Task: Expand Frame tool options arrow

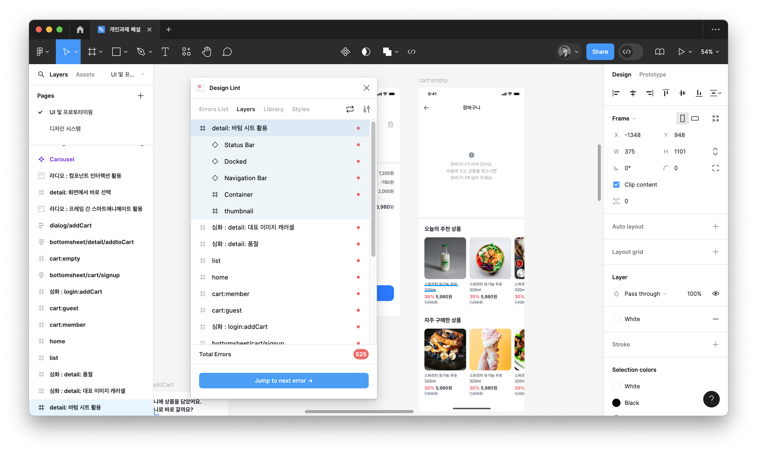Action: [101, 52]
